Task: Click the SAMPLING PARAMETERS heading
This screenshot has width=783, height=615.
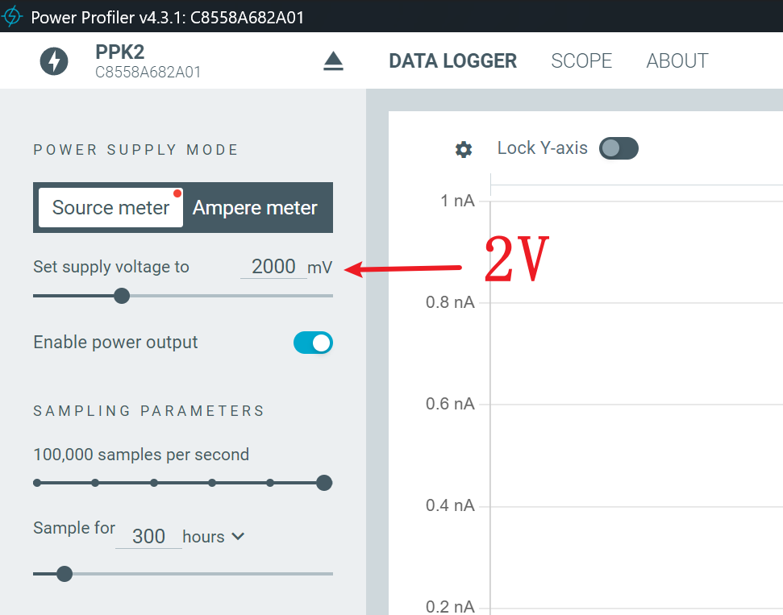Action: (x=149, y=411)
